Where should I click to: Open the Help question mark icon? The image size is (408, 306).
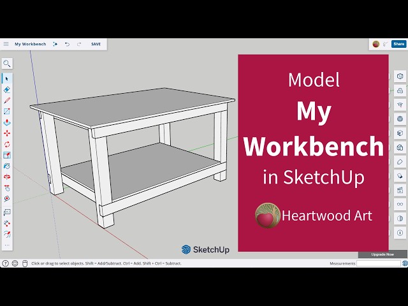pos(5,263)
